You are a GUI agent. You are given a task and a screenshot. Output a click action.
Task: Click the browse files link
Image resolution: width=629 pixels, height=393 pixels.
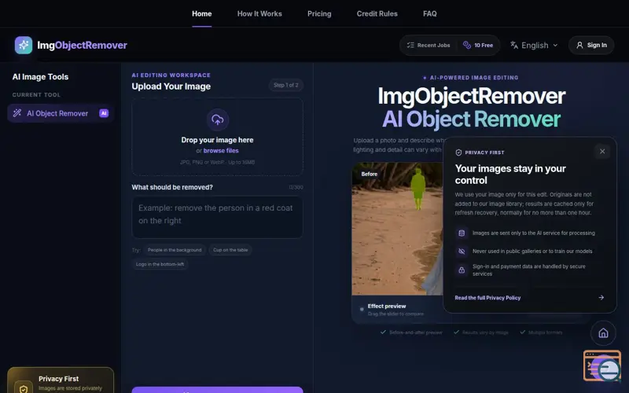[x=221, y=151]
